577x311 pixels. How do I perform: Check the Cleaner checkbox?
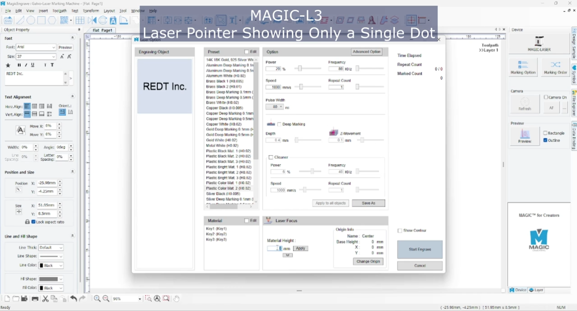coord(271,158)
